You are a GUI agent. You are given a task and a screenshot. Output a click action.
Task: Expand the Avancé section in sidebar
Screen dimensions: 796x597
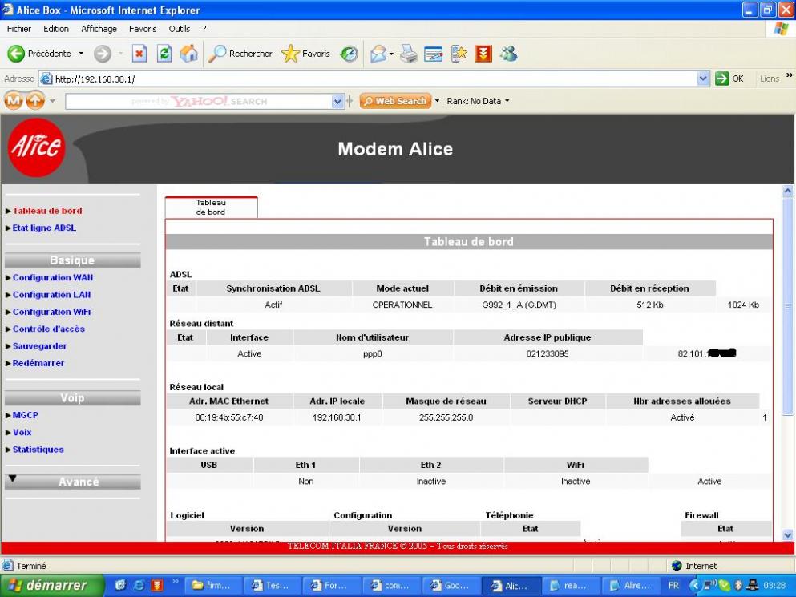(72, 482)
